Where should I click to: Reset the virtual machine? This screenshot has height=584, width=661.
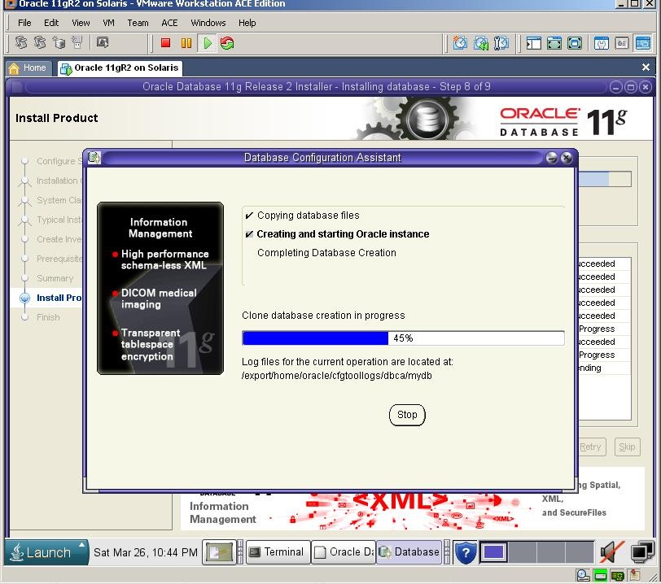pyautogui.click(x=228, y=42)
